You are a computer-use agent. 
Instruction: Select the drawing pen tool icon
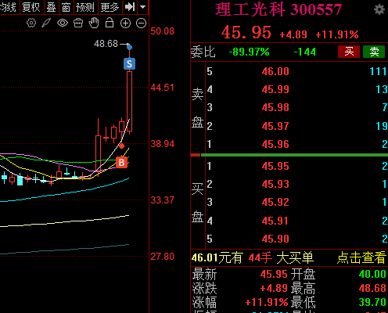pyautogui.click(x=46, y=23)
